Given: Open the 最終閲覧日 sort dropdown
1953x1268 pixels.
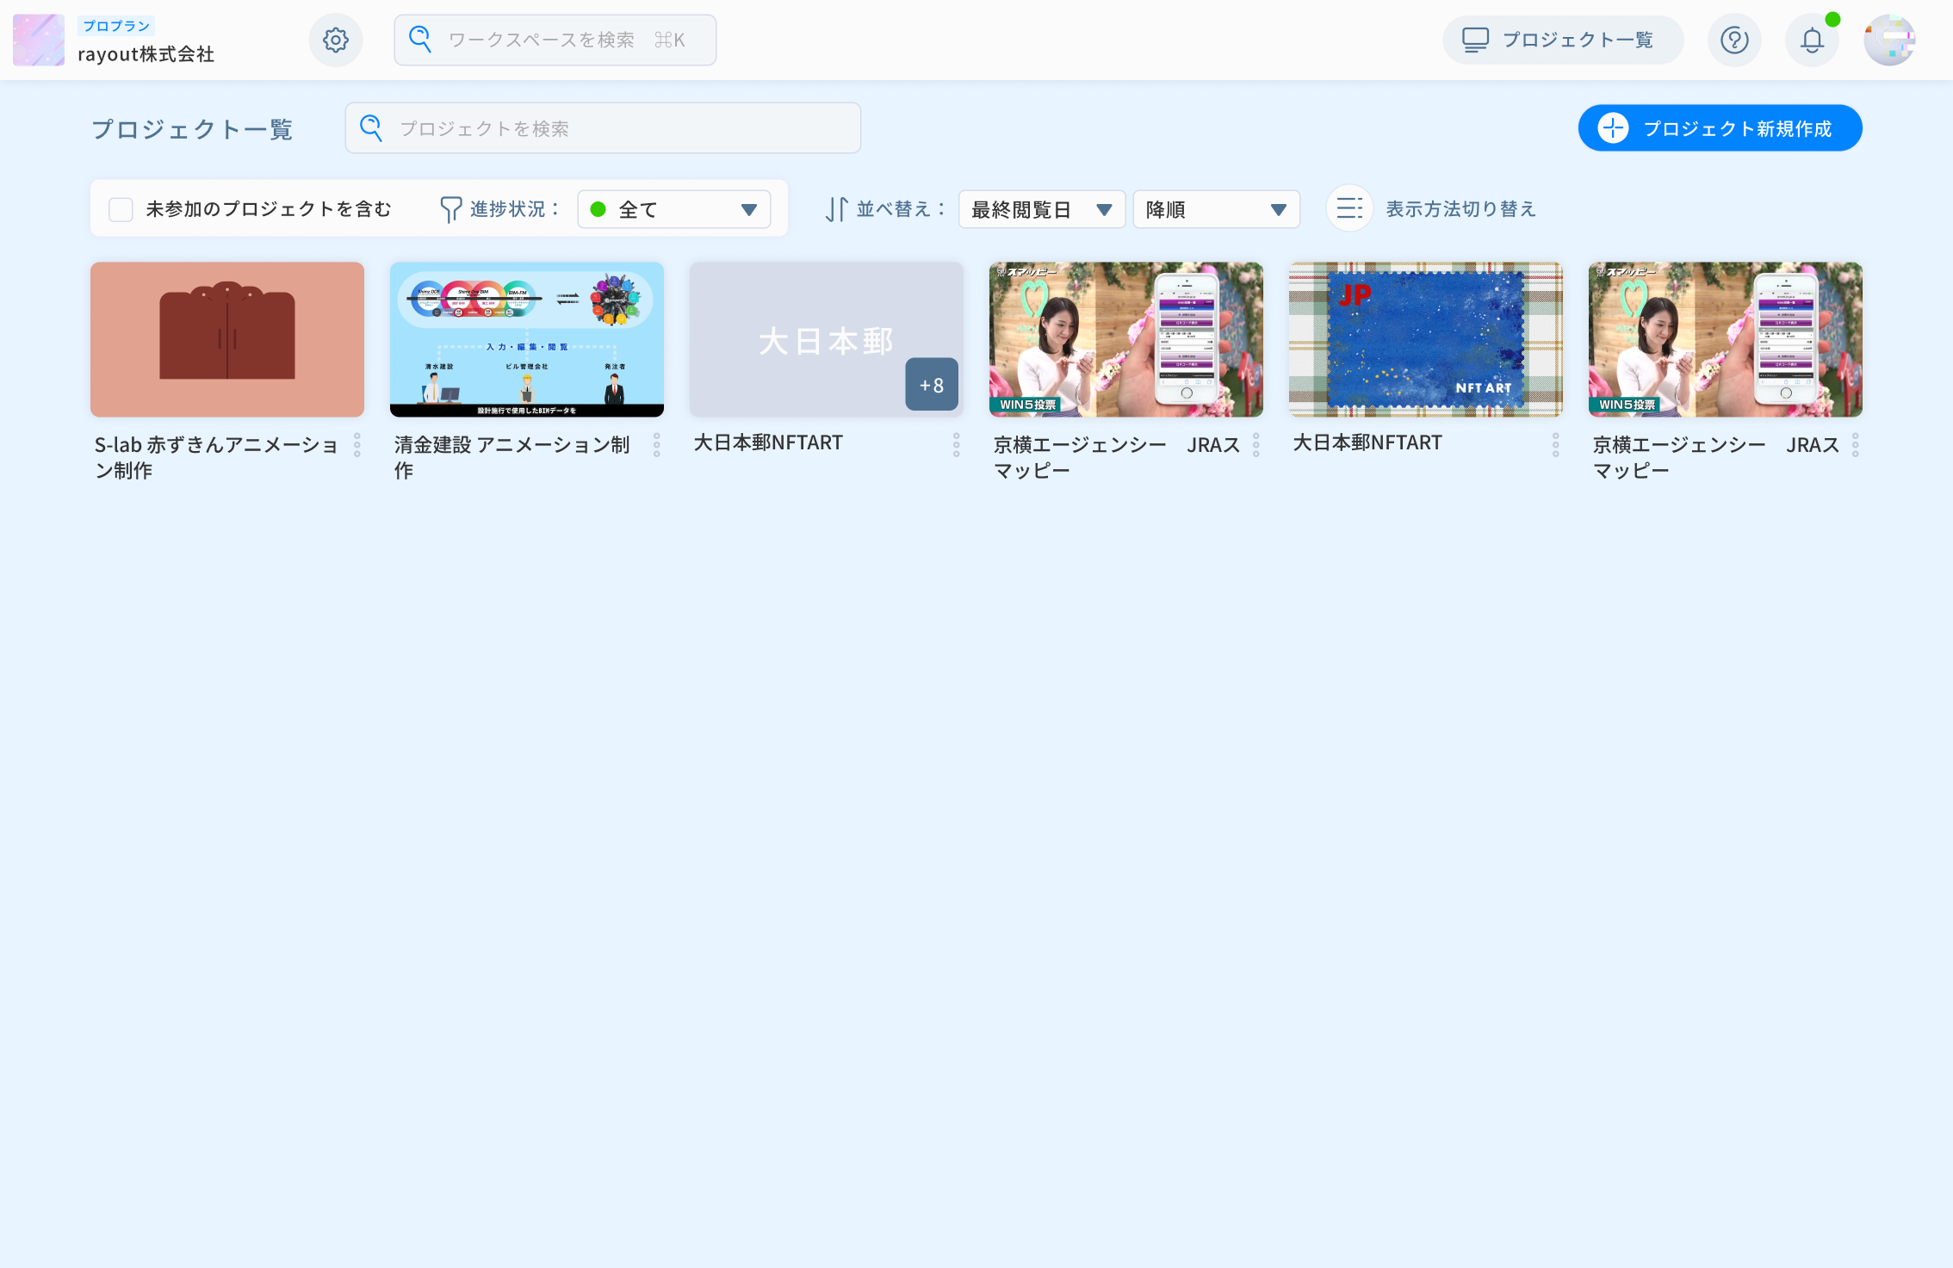Looking at the screenshot, I should click(1041, 209).
